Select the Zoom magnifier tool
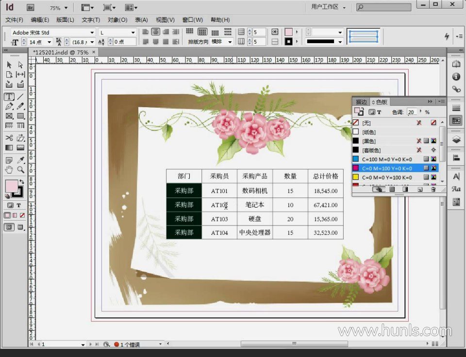Viewport: 466px width, 357px height. 21,170
